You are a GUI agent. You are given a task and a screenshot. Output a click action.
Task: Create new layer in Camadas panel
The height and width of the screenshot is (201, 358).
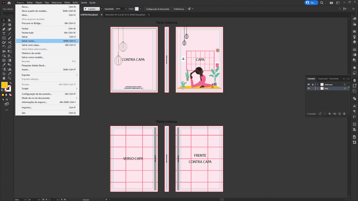339,114
